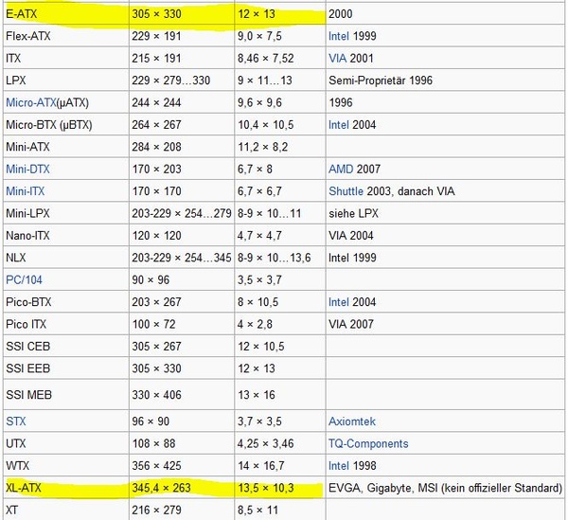Click the EVGA, Gigabyte, MSI cell
The width and height of the screenshot is (568, 520).
pyautogui.click(x=445, y=488)
